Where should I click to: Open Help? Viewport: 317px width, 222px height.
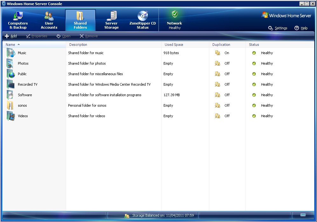(x=301, y=28)
